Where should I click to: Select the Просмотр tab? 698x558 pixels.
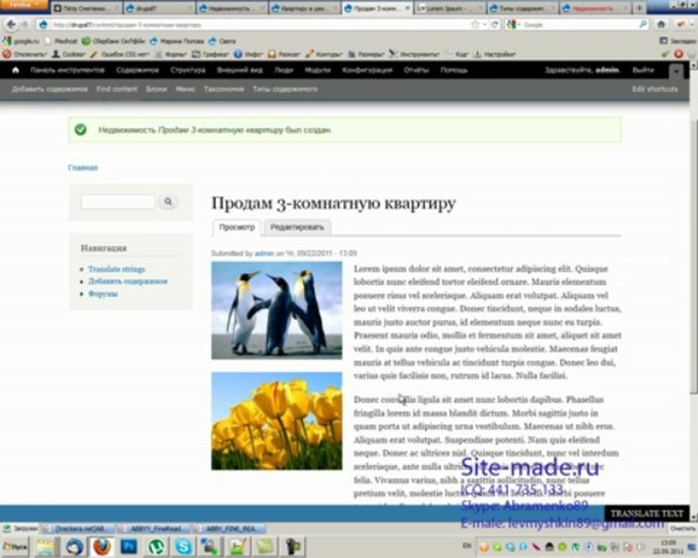237,227
